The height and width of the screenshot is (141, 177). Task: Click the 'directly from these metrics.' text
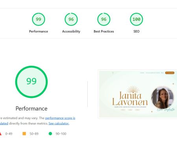pyautogui.click(x=28, y=123)
